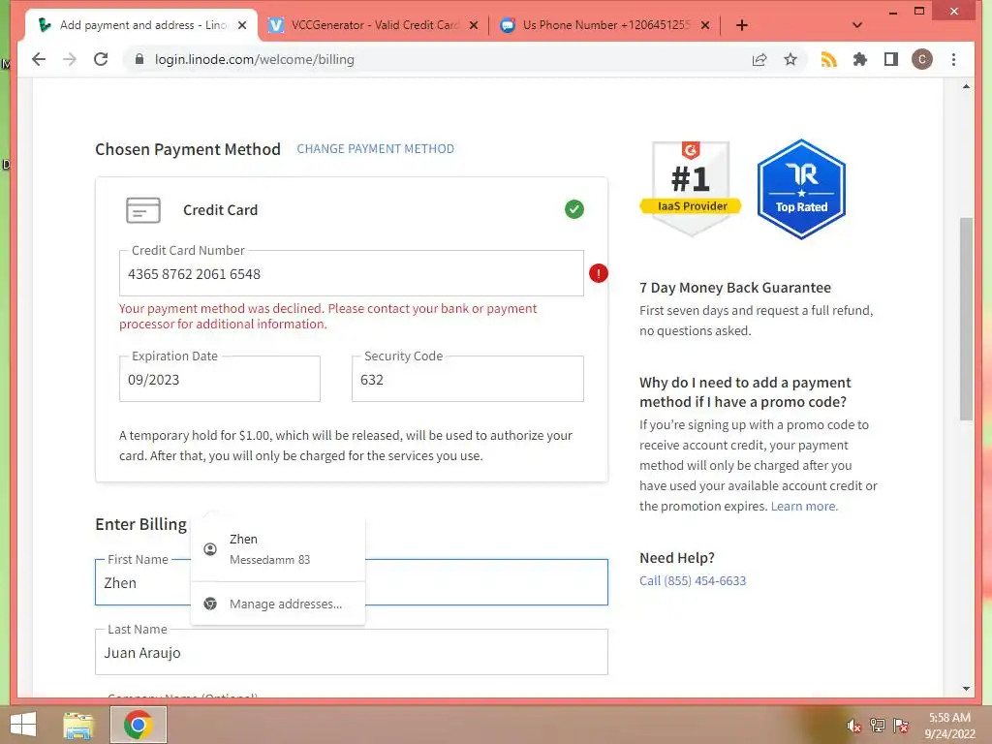
Task: Click the credit card icon
Action: point(143,210)
